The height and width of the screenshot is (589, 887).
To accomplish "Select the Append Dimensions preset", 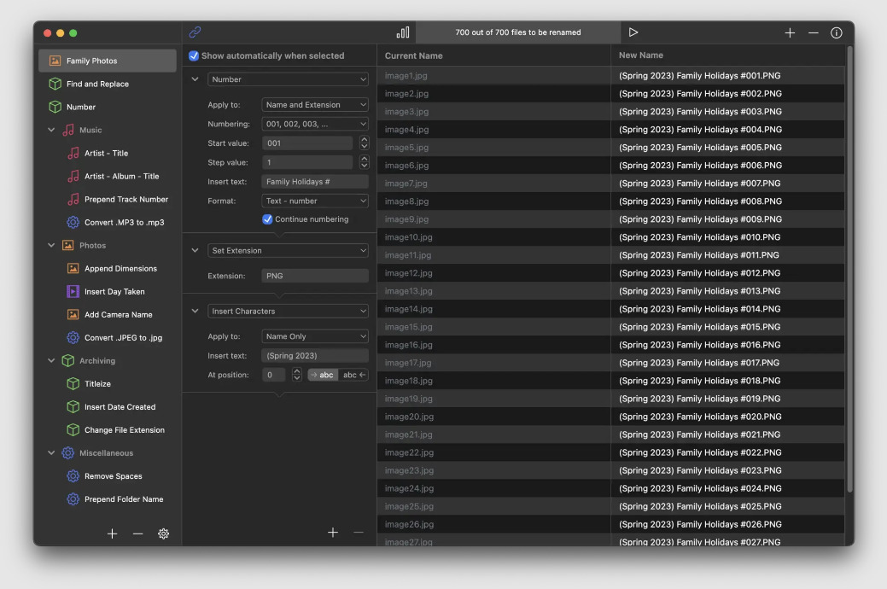I will pos(120,268).
